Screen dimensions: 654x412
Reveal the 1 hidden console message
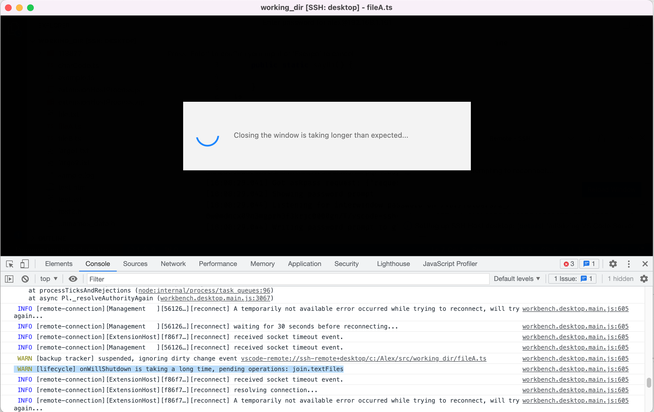point(620,279)
